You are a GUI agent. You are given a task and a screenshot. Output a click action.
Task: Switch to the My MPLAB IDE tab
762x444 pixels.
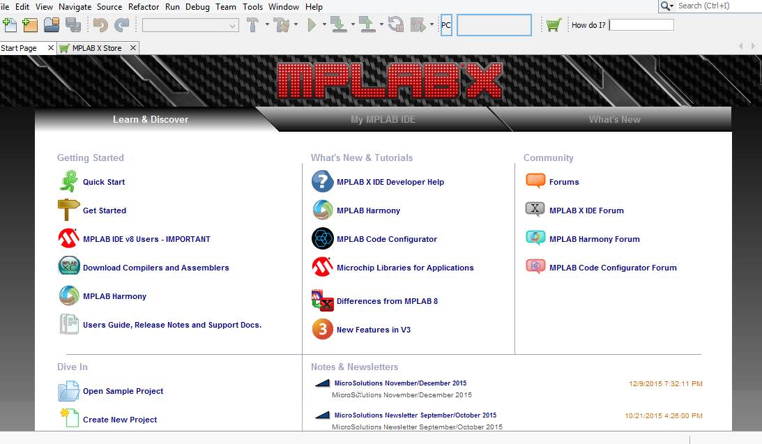[383, 119]
